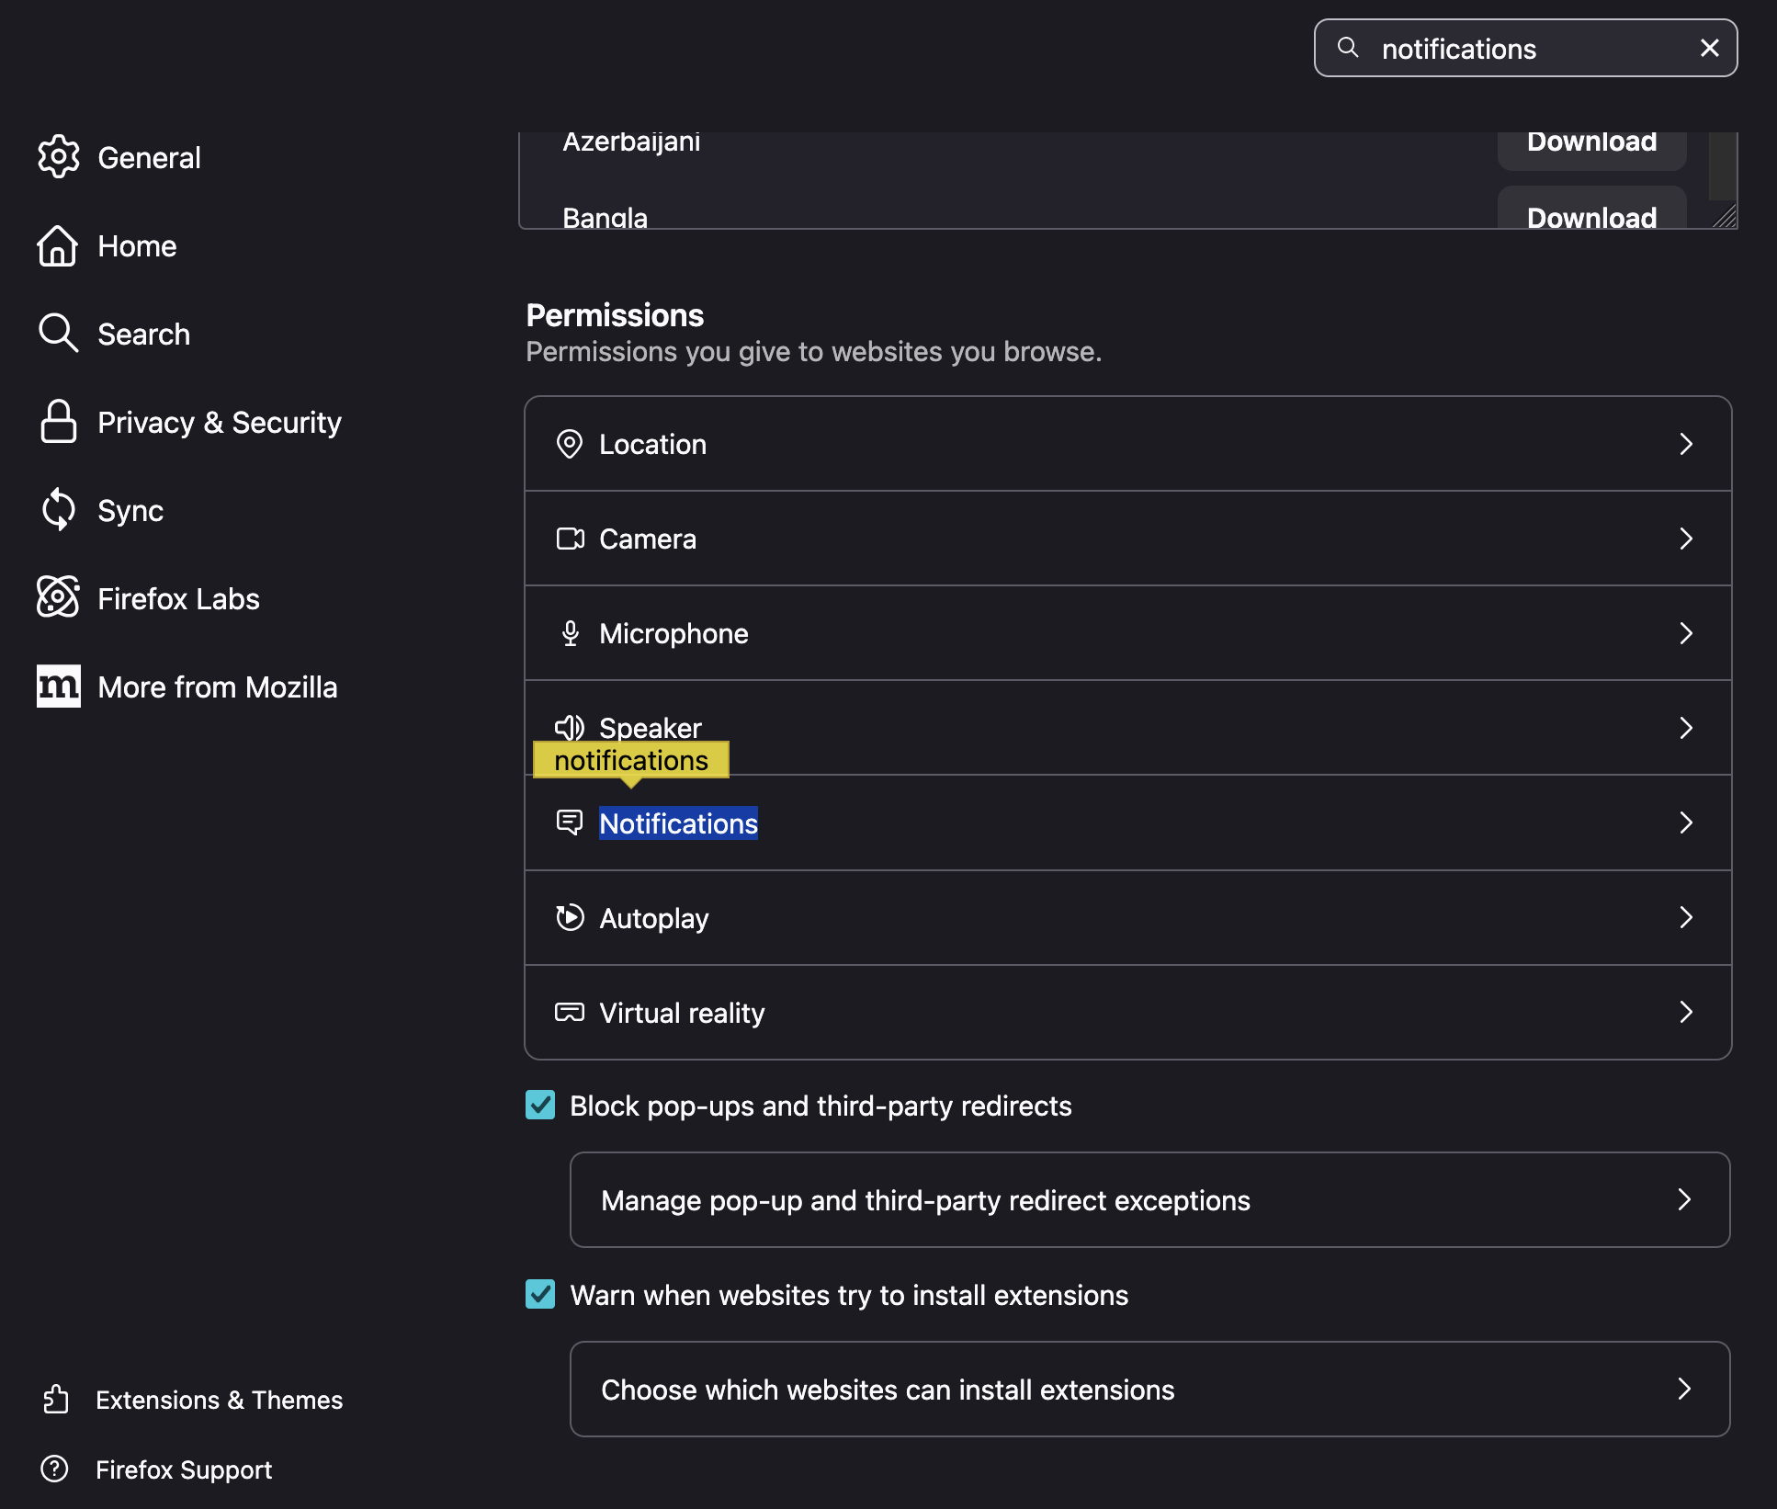The width and height of the screenshot is (1777, 1509).
Task: Open Privacy & Security settings category
Action: [x=219, y=423]
